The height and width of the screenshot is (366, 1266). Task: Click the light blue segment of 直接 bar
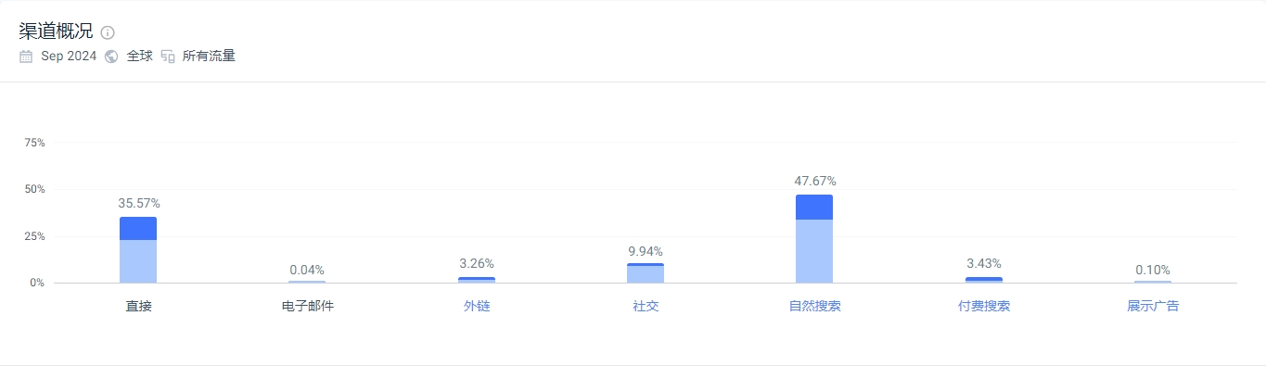click(138, 261)
